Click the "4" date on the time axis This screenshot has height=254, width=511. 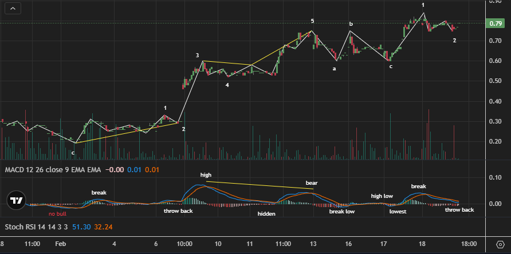point(114,244)
